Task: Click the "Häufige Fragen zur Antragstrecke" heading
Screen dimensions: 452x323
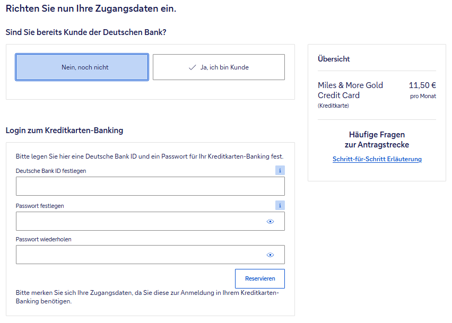Action: click(377, 140)
